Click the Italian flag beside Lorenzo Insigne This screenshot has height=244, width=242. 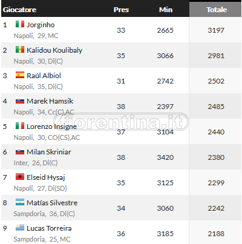pyautogui.click(x=20, y=126)
